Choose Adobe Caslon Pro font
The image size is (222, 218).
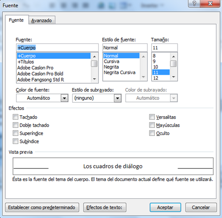click(x=54, y=68)
